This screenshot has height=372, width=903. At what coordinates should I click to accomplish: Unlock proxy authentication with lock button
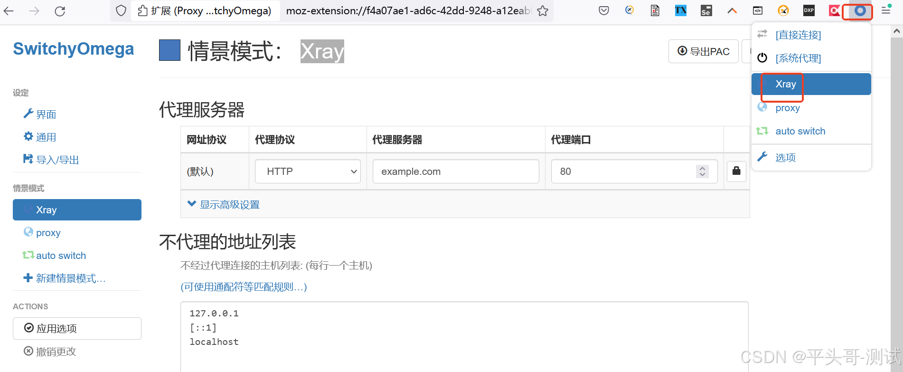(x=736, y=171)
